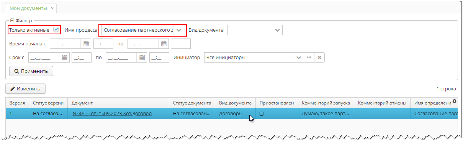Click Время начала с date field

coord(65,44)
